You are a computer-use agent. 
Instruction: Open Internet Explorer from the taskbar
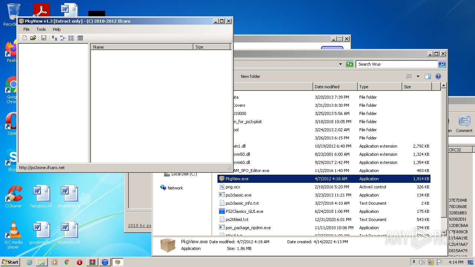click(29, 262)
